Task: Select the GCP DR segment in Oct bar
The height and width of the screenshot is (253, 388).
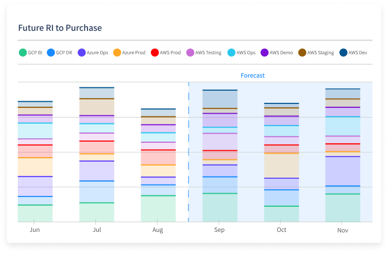Action: click(x=282, y=198)
